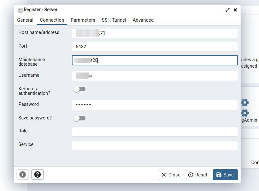This screenshot has width=259, height=191.
Task: Save the server registration
Action: [225, 174]
